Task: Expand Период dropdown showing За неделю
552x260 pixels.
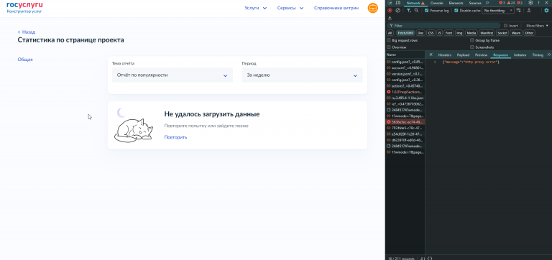Action: point(303,75)
